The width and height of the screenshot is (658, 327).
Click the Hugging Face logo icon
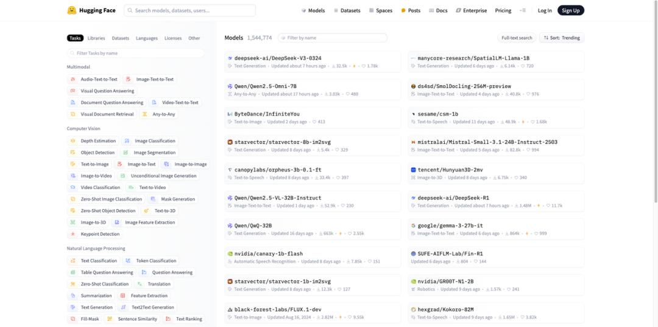72,10
